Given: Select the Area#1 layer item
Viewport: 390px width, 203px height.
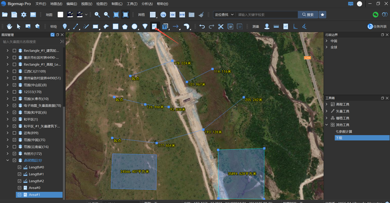Looking at the screenshot, I should click(x=39, y=194).
